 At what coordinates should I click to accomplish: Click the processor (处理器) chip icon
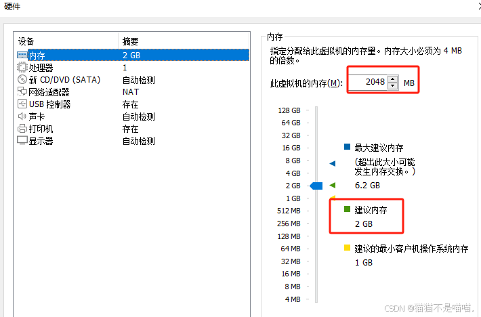[22, 67]
